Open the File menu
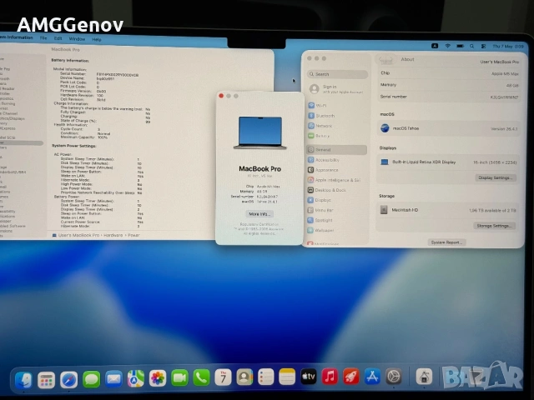Screen dimensions: 534x400 click(43, 38)
